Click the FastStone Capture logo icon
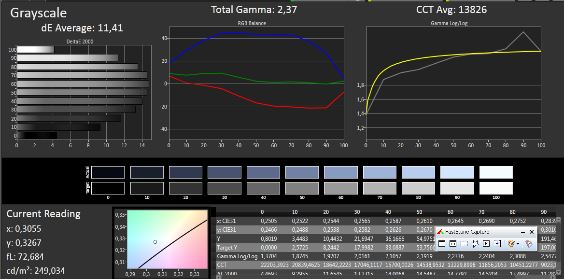 [440, 232]
